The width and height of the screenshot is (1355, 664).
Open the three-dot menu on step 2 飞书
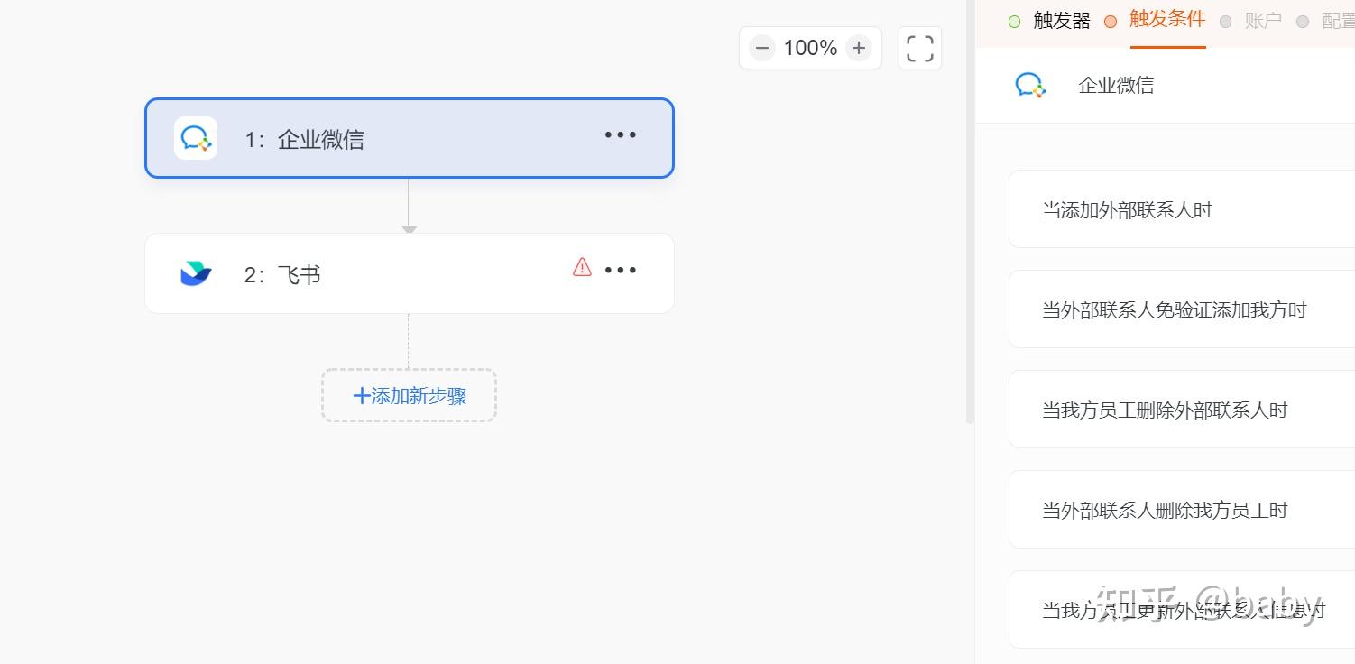(621, 271)
